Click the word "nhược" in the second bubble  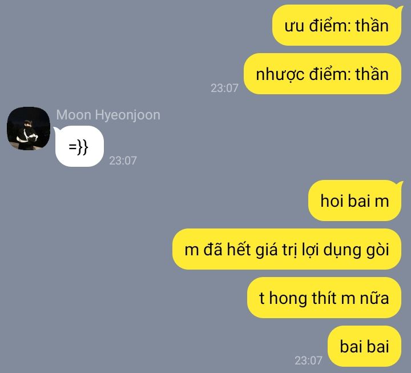point(280,74)
